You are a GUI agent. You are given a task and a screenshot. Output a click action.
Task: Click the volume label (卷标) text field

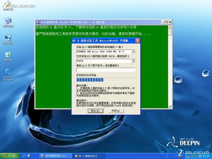click(x=106, y=70)
